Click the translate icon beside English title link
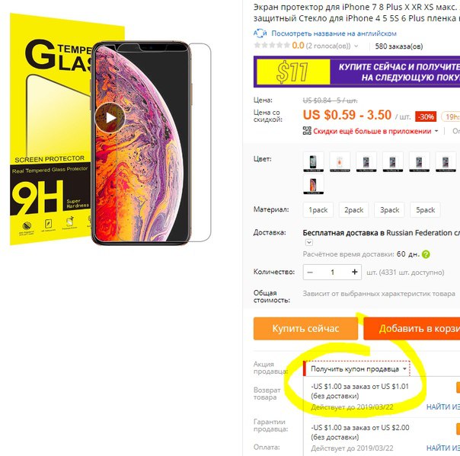 point(260,33)
